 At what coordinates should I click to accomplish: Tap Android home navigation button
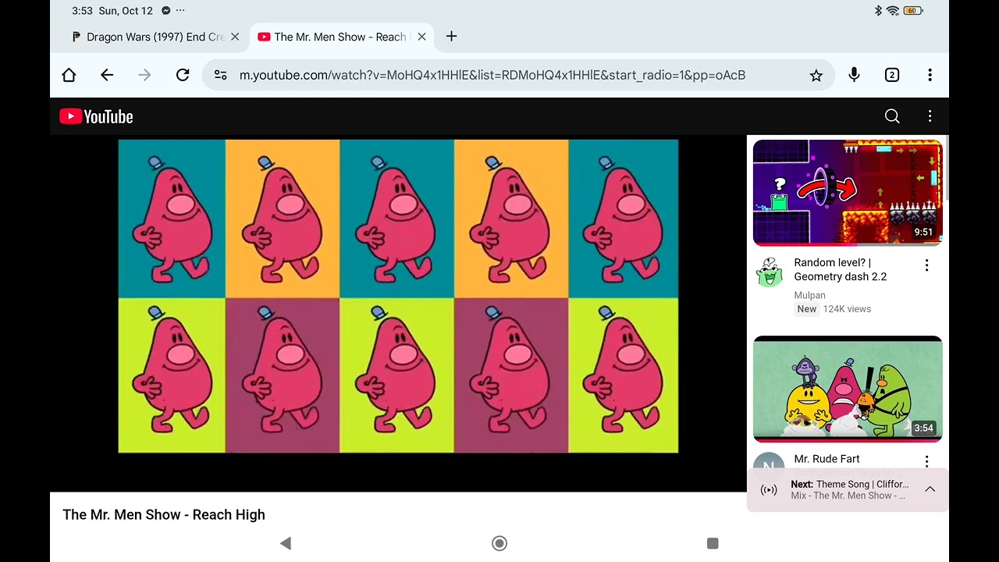coord(499,543)
